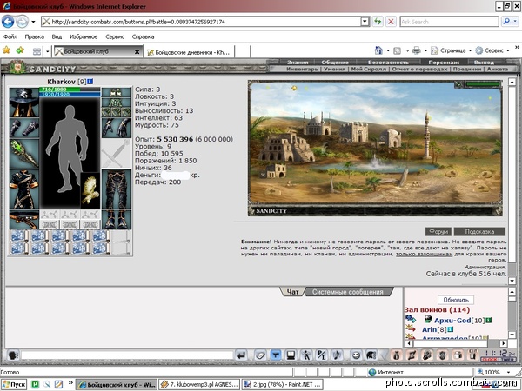522x391 pixels.
Task: Click the green staff weapon slot
Action: coord(24,154)
